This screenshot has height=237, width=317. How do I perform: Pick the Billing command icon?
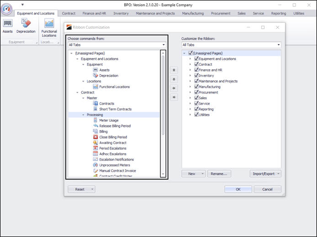coord(95,131)
